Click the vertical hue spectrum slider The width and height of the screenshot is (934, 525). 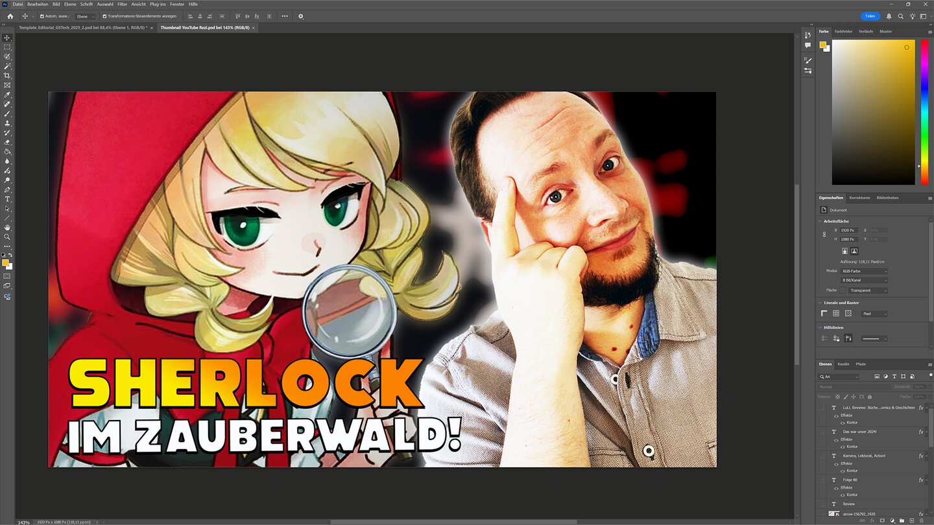click(x=924, y=110)
